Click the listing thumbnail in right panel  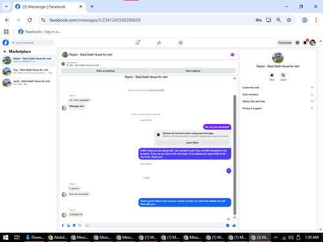pos(278,57)
